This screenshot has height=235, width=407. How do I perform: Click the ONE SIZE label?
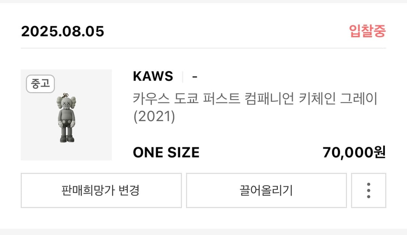[x=166, y=152]
